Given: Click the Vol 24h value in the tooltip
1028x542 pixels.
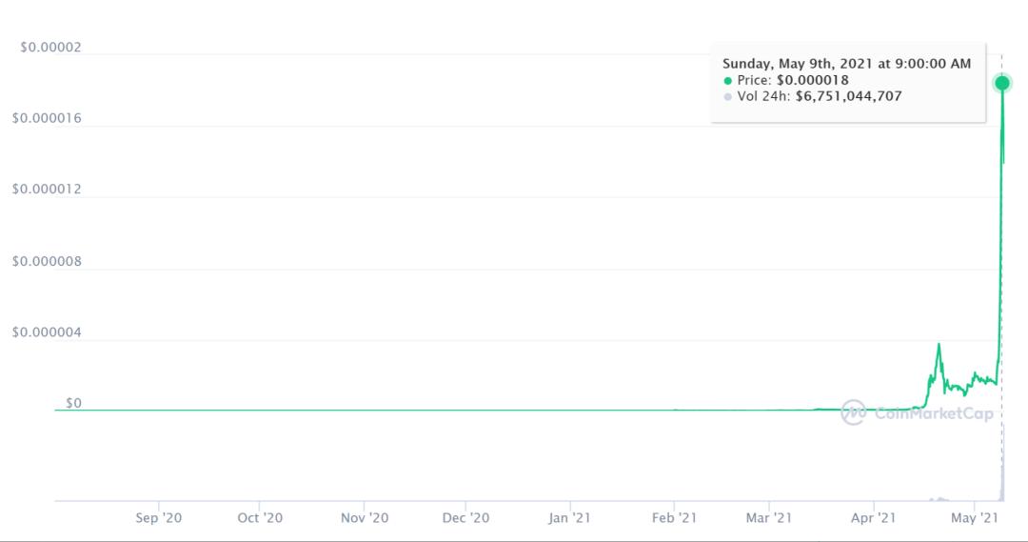Looking at the screenshot, I should (x=848, y=96).
